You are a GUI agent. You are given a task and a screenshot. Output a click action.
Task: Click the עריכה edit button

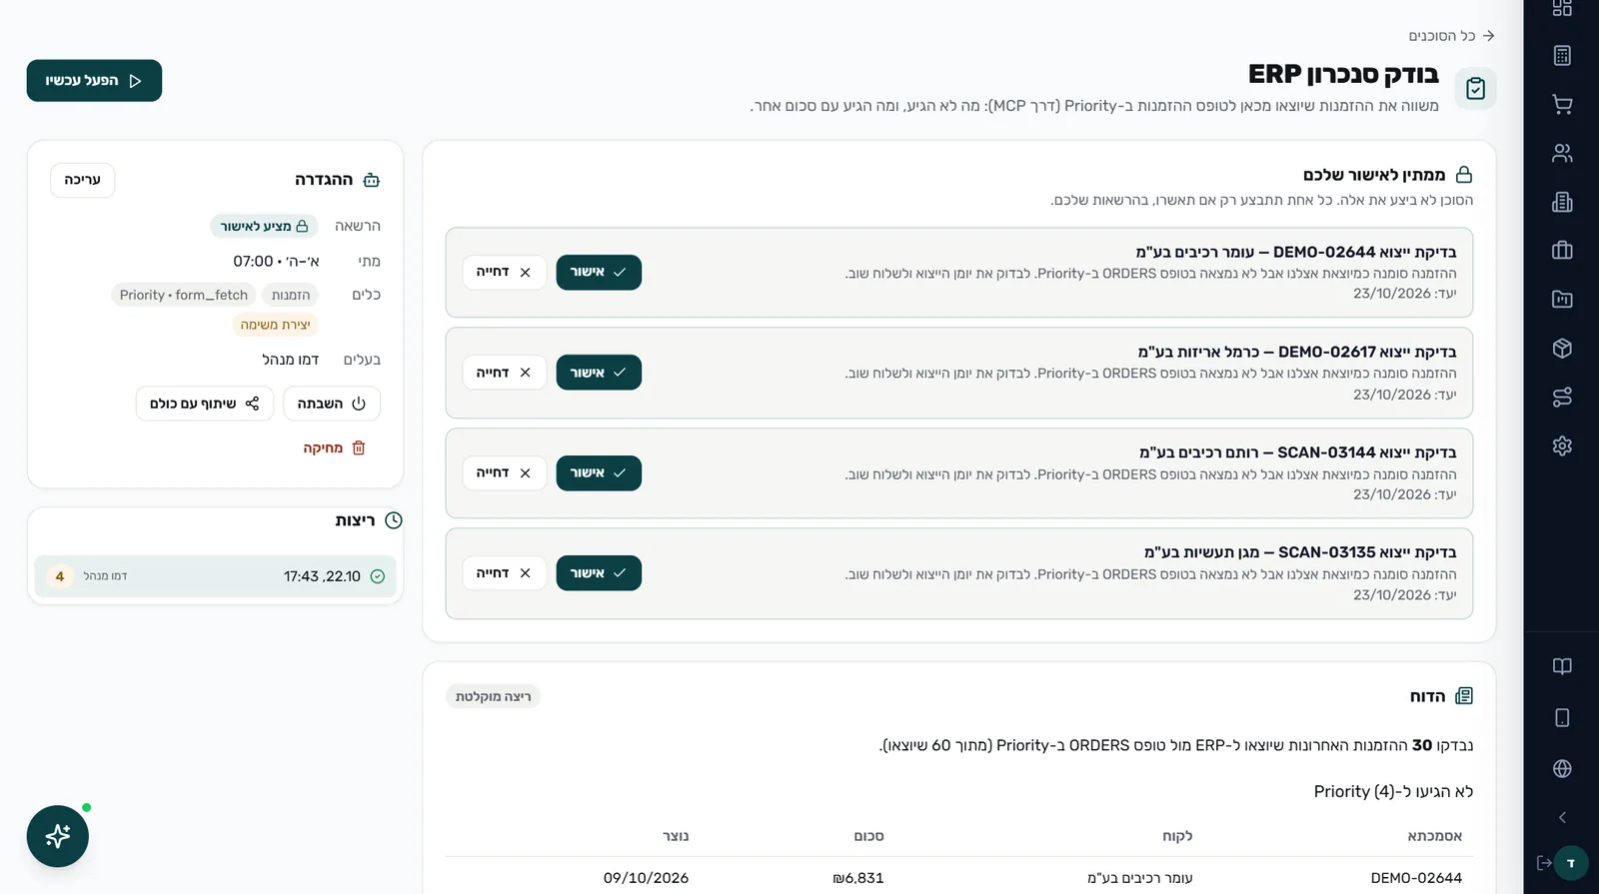tap(82, 180)
